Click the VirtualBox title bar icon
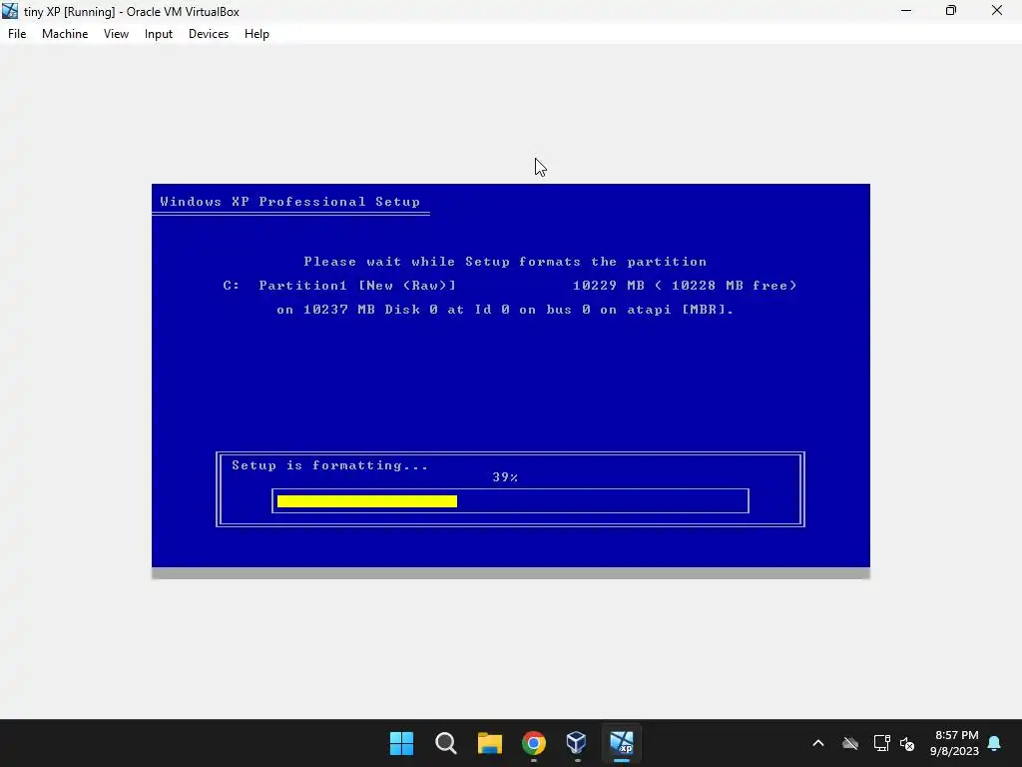1022x767 pixels. click(x=10, y=11)
